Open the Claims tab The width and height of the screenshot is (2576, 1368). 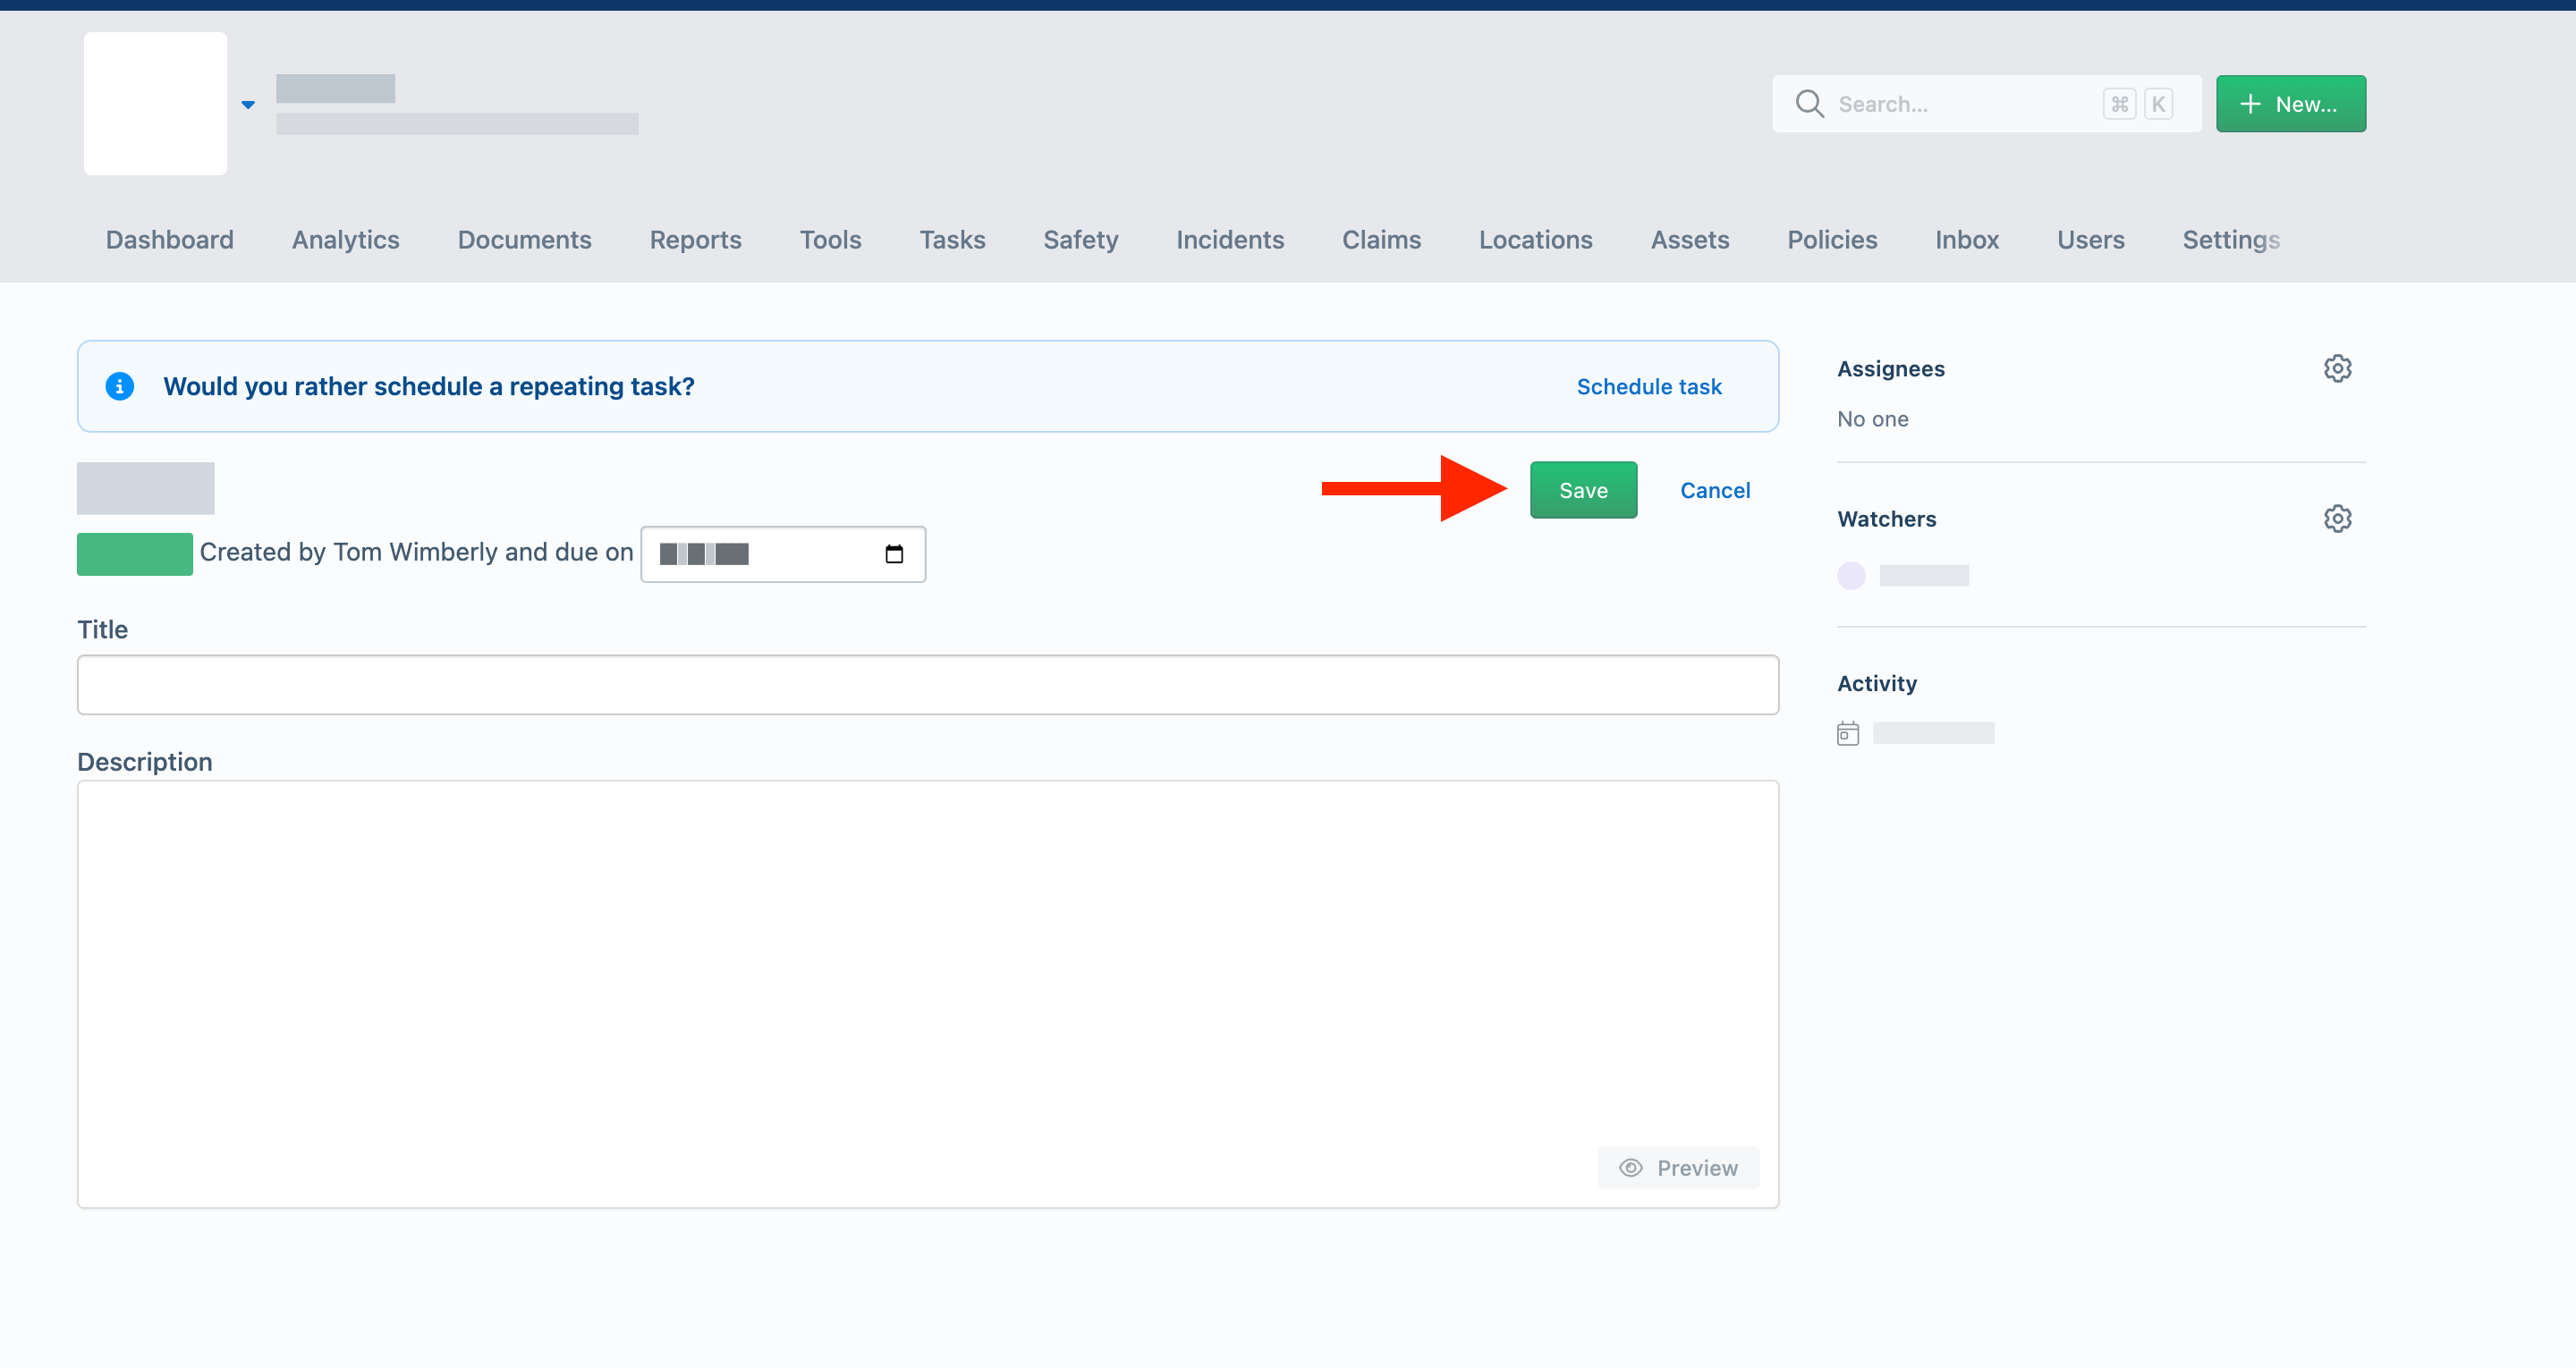pos(1381,240)
